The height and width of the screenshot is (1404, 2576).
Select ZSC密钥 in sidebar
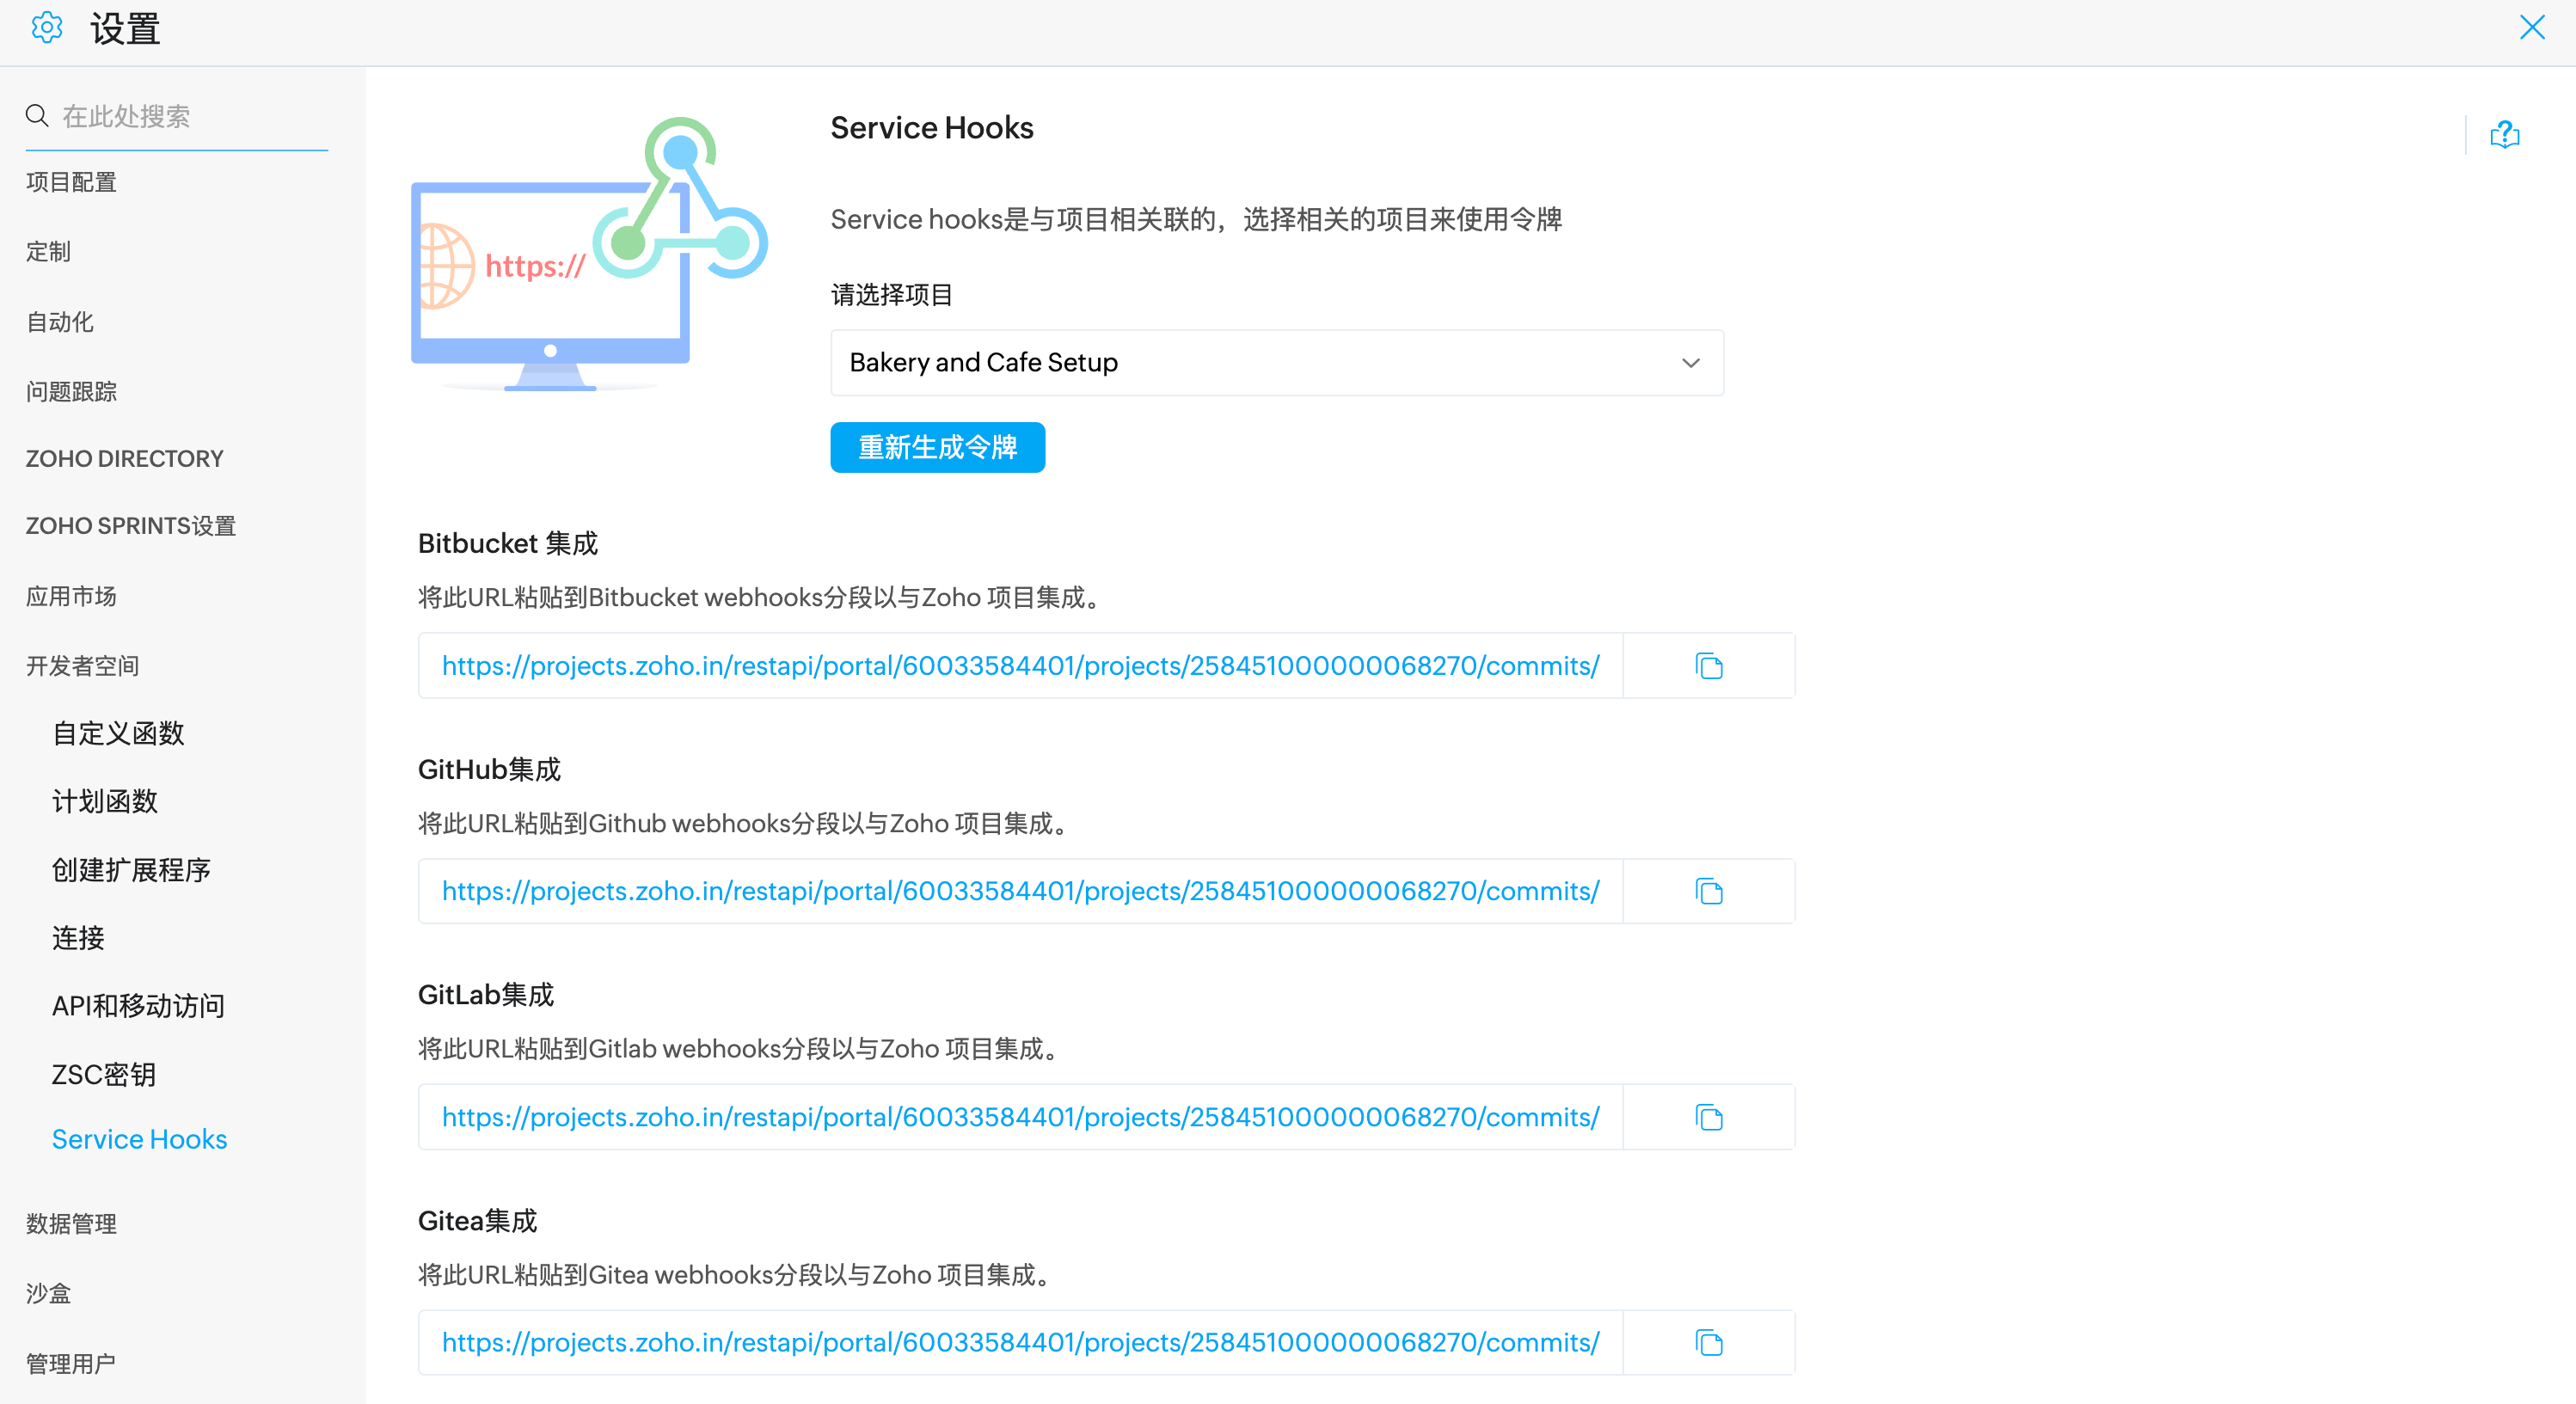[x=104, y=1074]
